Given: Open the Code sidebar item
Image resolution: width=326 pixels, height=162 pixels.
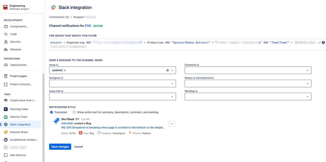Looking at the screenshot, I should pos(13,34).
